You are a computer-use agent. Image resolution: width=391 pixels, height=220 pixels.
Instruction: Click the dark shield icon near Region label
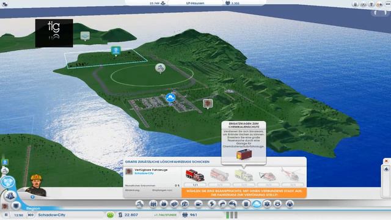pos(16,206)
